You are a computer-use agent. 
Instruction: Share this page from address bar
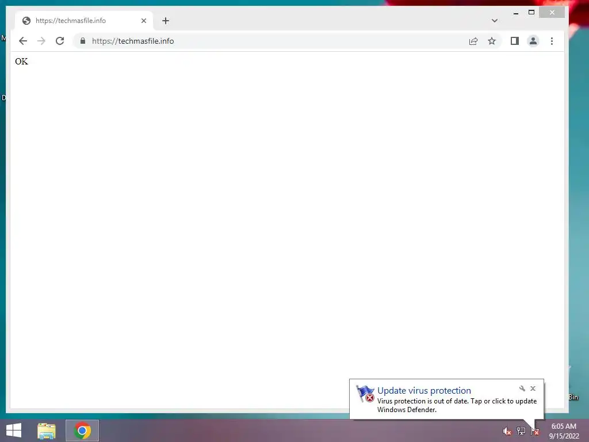473,41
